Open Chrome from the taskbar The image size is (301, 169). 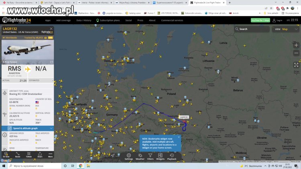(81, 166)
